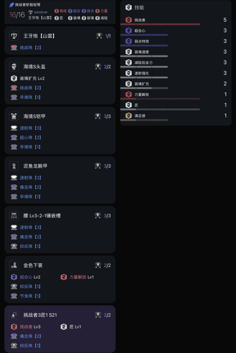Click the 力量解放 Lv1 skill on 金色下裳

tap(81, 277)
